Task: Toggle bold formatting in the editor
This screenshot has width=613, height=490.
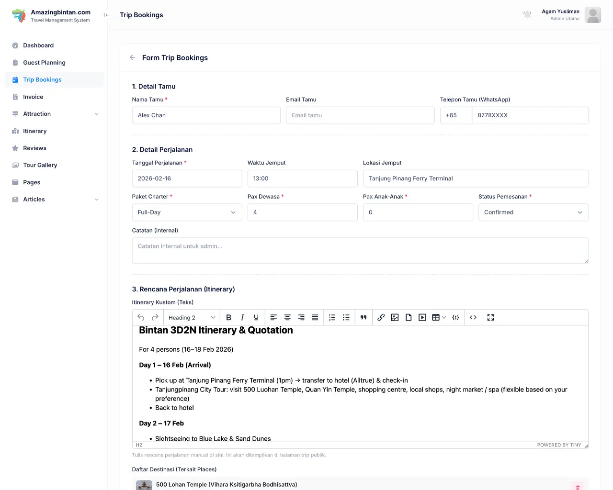Action: click(x=228, y=317)
